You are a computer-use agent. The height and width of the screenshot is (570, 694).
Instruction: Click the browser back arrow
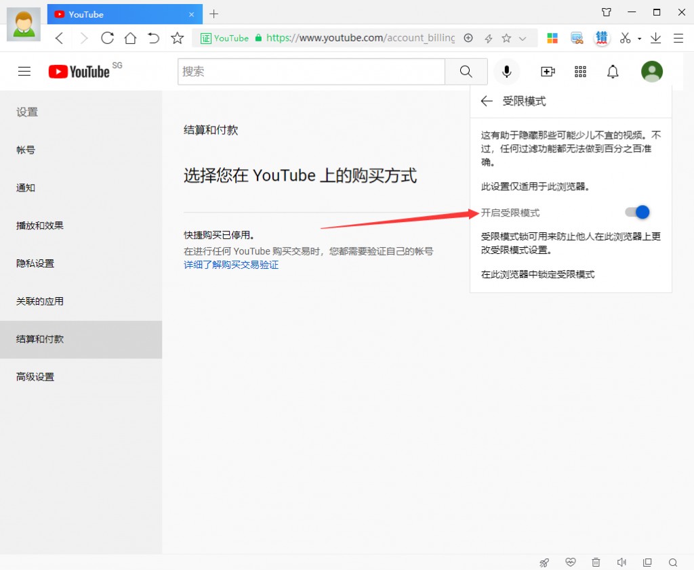click(60, 39)
